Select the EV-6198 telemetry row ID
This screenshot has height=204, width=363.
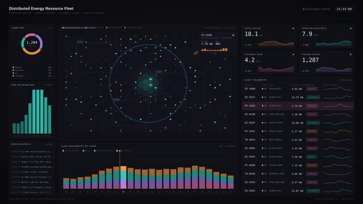point(250,114)
